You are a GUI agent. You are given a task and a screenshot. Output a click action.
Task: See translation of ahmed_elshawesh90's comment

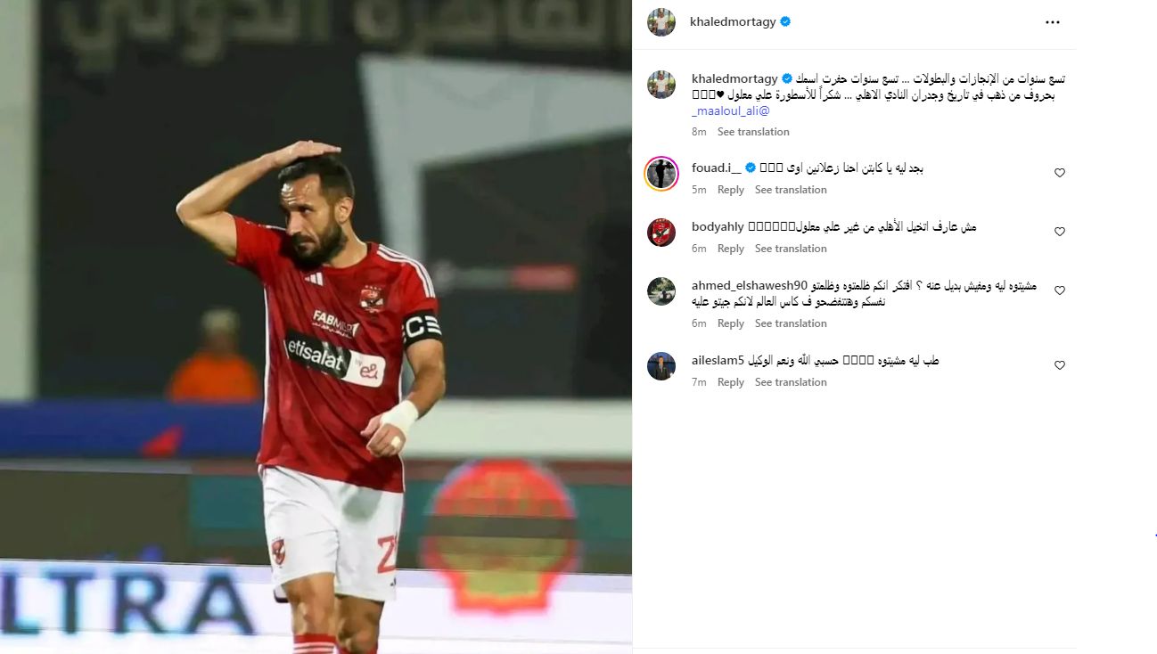pyautogui.click(x=791, y=323)
